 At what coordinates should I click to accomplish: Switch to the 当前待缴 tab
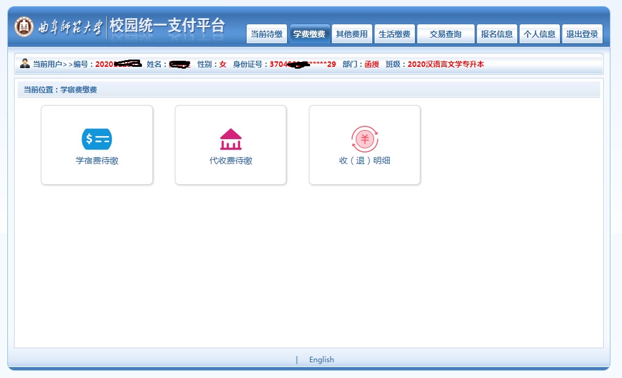tap(266, 34)
